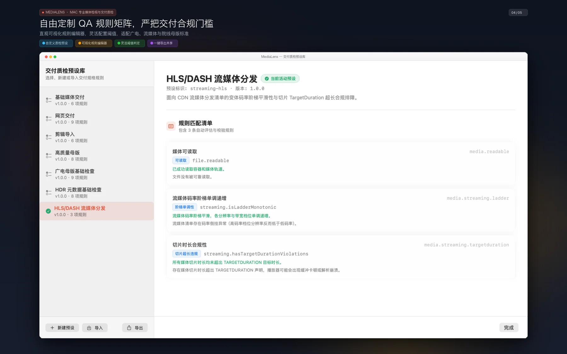This screenshot has width=567, height=354.
Task: Click the 当前活动预设 status badge
Action: (280, 79)
